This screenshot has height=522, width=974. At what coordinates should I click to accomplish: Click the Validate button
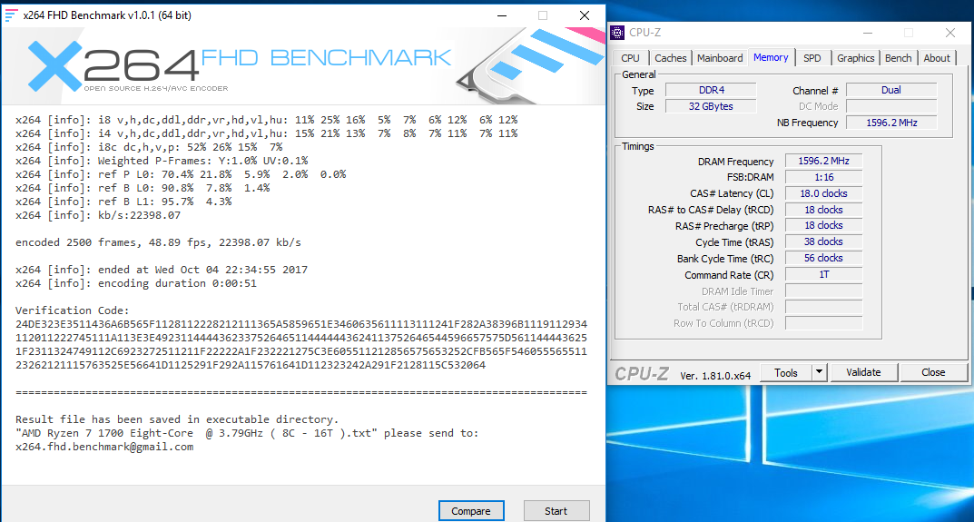pyautogui.click(x=863, y=372)
